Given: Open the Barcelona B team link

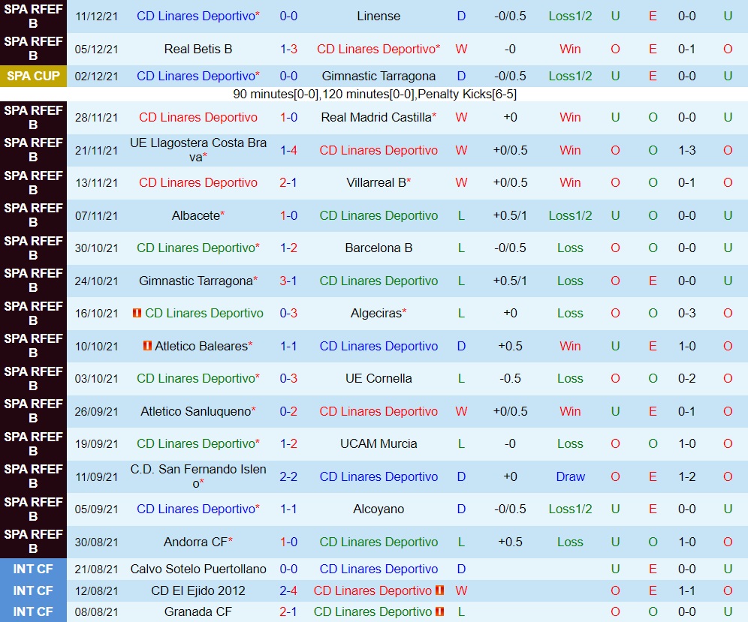Looking at the screenshot, I should coord(379,248).
